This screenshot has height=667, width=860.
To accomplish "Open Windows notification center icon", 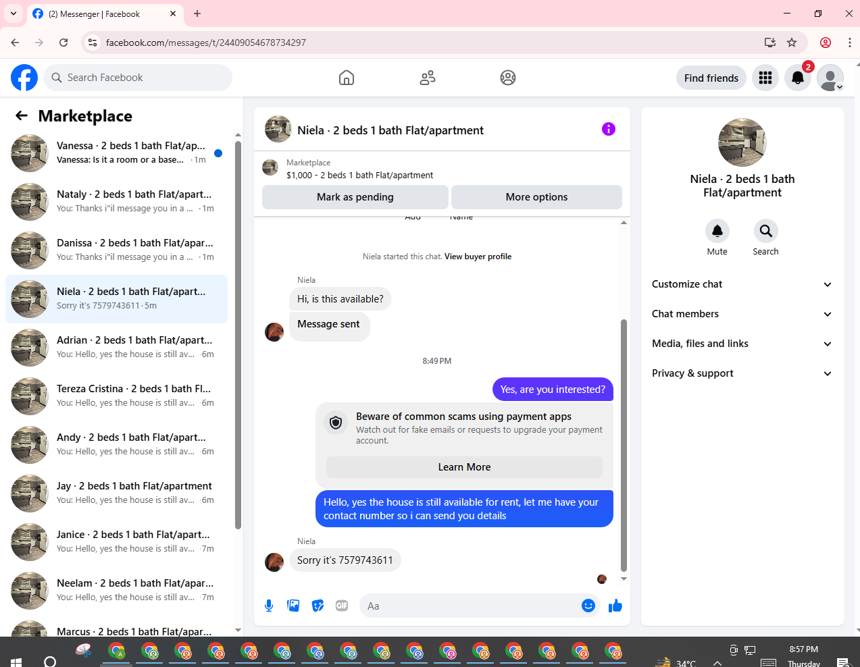I will click(x=842, y=662).
